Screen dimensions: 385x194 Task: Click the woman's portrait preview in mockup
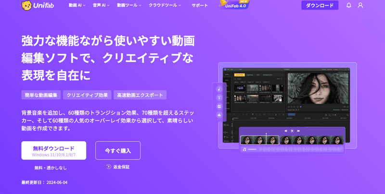point(318,88)
